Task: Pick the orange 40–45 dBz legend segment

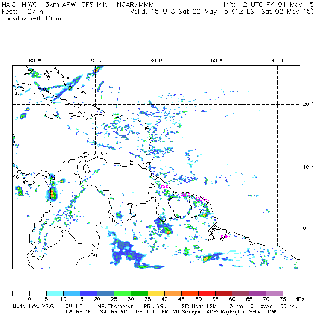Action: coord(173,293)
